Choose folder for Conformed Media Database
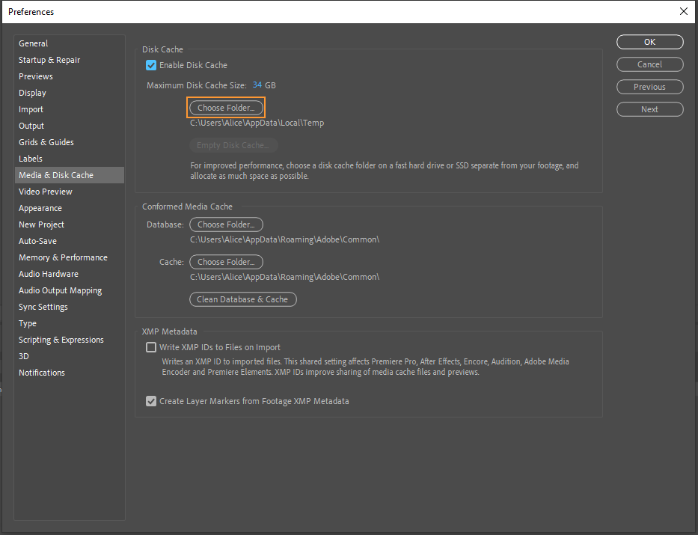The image size is (698, 535). (226, 224)
